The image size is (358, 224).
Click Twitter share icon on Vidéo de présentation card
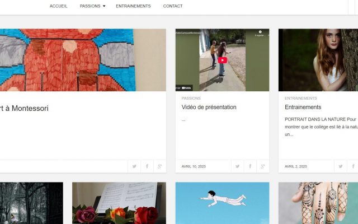[x=237, y=166]
